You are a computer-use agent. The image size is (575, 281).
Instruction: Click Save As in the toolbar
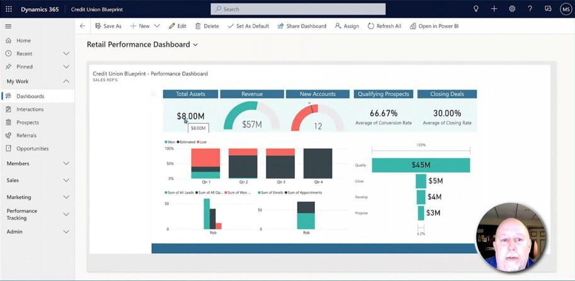108,26
